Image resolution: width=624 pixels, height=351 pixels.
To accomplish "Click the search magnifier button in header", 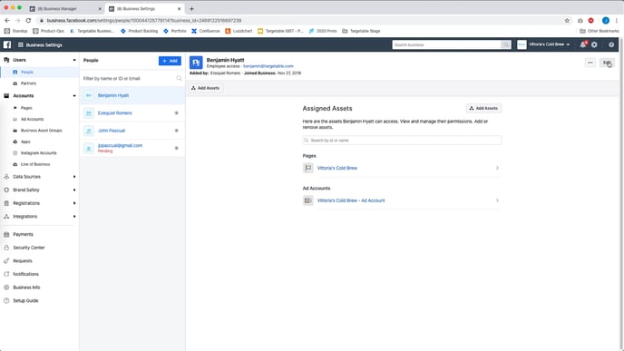I will coord(506,44).
